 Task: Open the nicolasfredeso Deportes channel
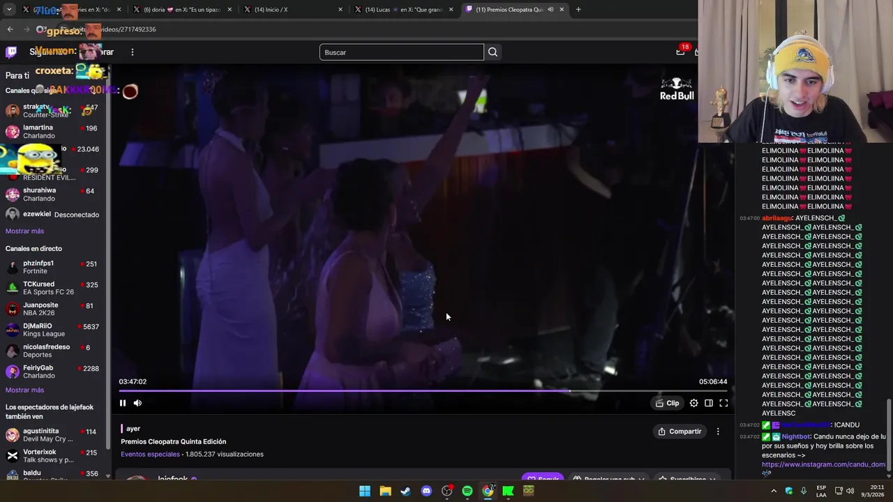click(54, 351)
